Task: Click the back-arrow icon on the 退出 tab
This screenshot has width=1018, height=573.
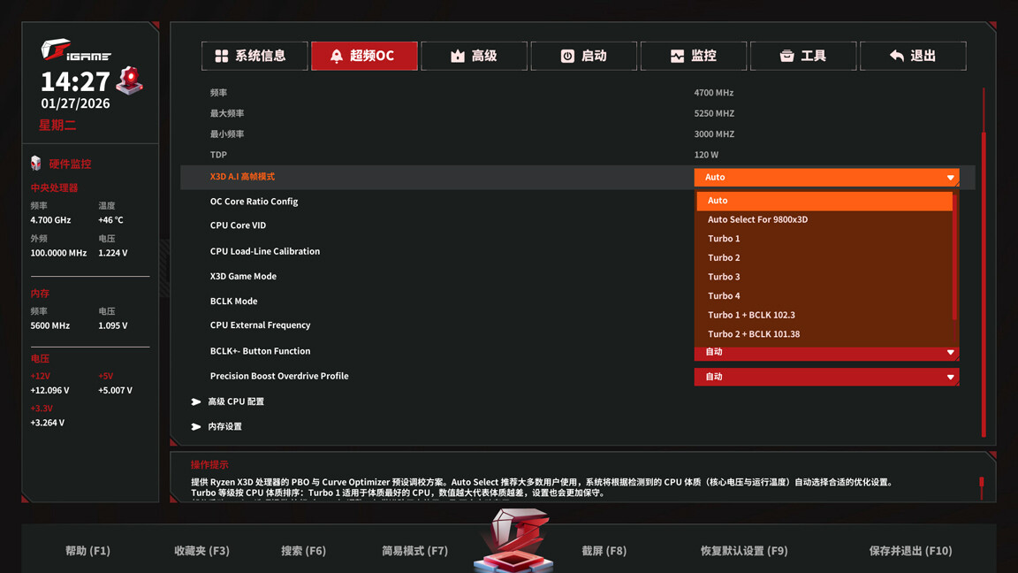Action: tap(894, 55)
